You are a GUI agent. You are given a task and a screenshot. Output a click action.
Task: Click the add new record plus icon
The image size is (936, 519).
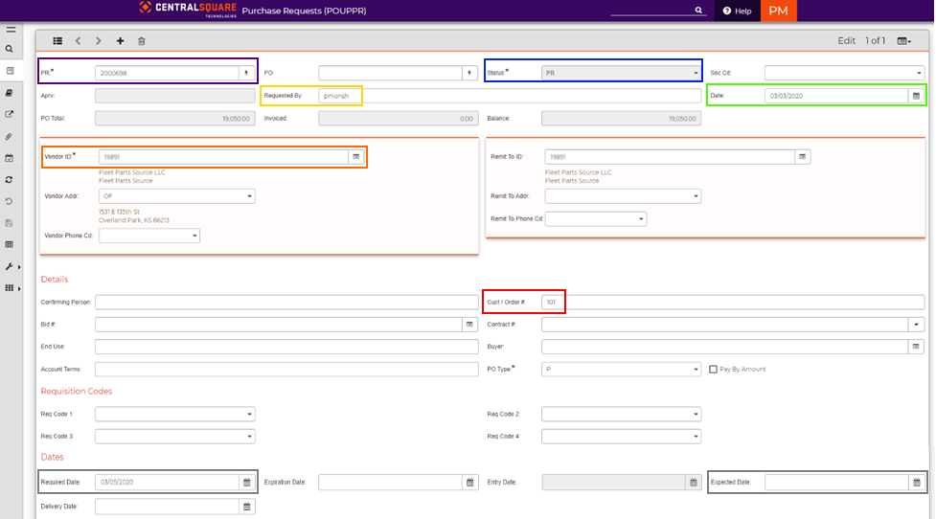(120, 41)
